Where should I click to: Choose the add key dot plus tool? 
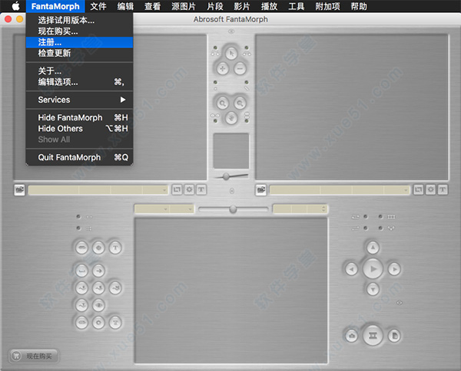(223, 69)
